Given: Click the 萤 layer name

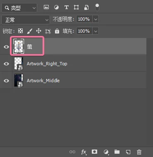Looking at the screenshot, I should [29, 47].
